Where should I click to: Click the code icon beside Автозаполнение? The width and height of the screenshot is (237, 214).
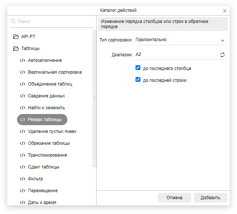pyautogui.click(x=23, y=60)
